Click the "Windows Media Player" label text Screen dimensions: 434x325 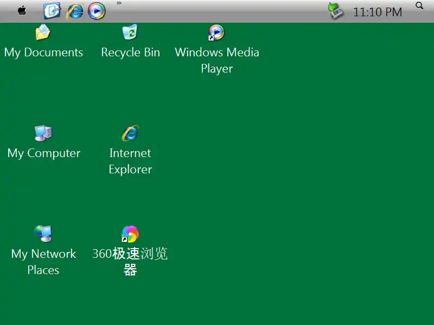pyautogui.click(x=217, y=61)
